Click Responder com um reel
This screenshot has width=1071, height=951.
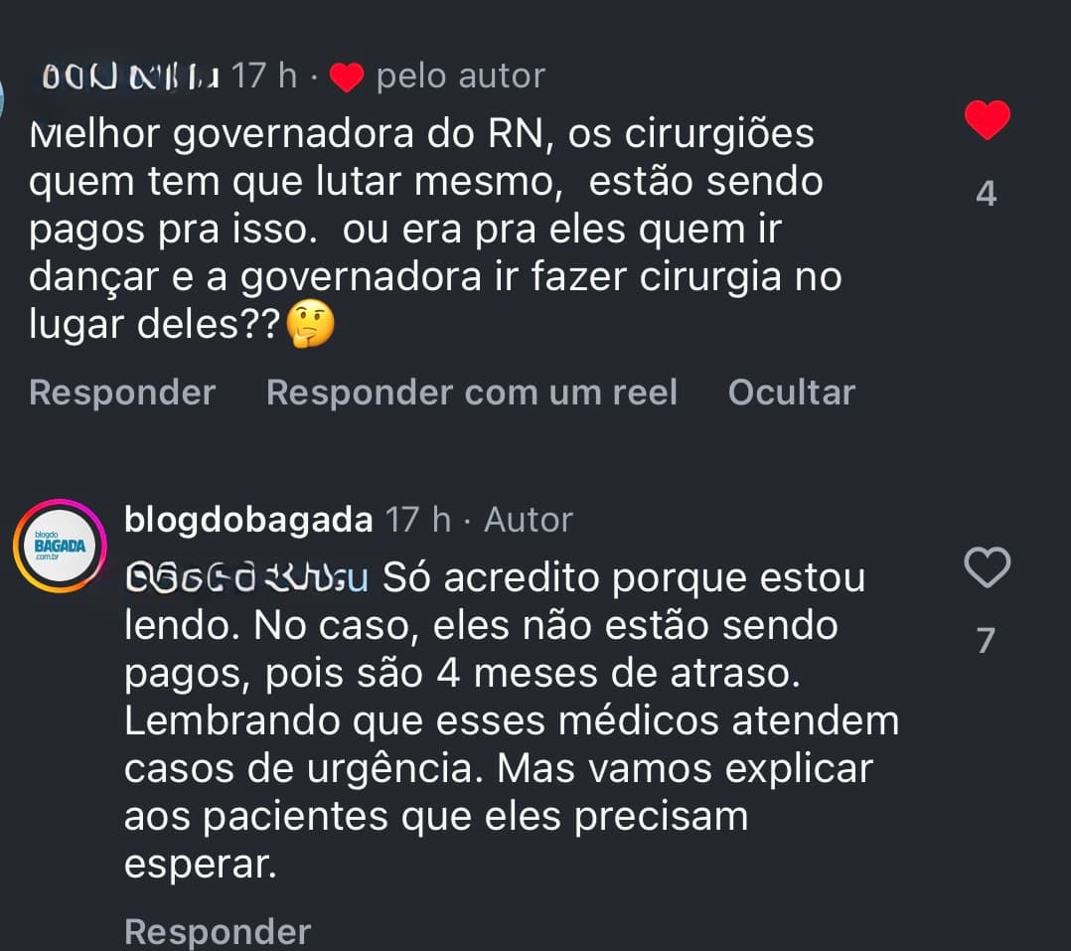471,392
